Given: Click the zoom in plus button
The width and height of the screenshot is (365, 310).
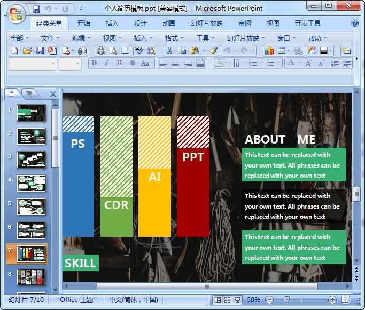Looking at the screenshot, I should coord(332,300).
